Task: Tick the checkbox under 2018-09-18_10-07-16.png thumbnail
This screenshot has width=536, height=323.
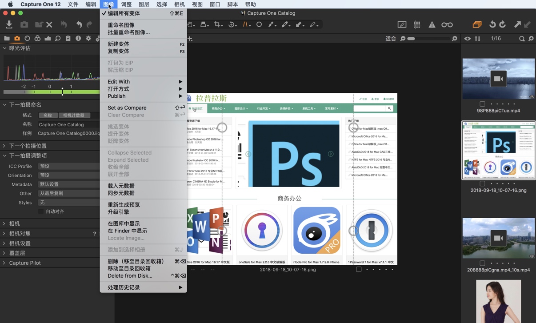Action: 481,183
